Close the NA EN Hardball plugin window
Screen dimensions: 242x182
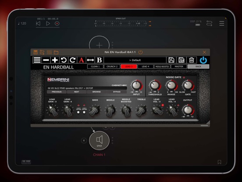(204, 52)
